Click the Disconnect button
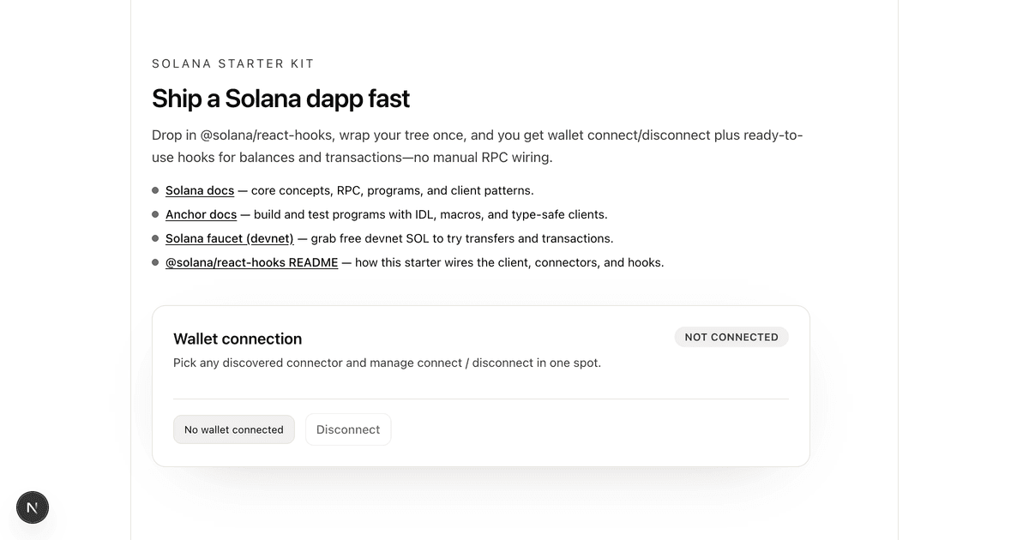Screen dimensions: 1029x540 tap(348, 429)
